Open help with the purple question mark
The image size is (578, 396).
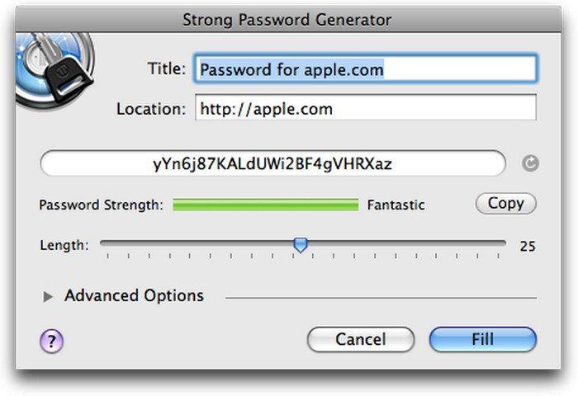pyautogui.click(x=51, y=339)
